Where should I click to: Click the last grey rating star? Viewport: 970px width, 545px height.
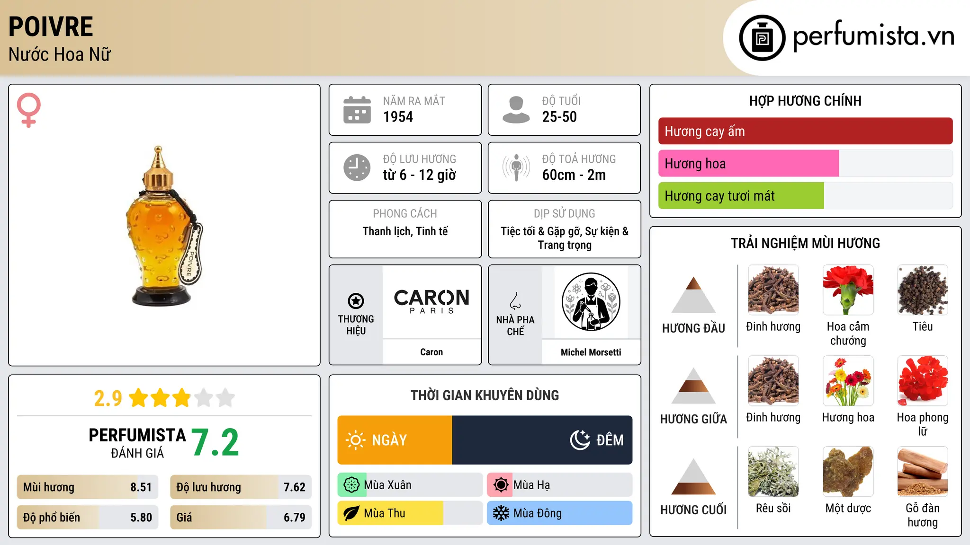point(225,398)
